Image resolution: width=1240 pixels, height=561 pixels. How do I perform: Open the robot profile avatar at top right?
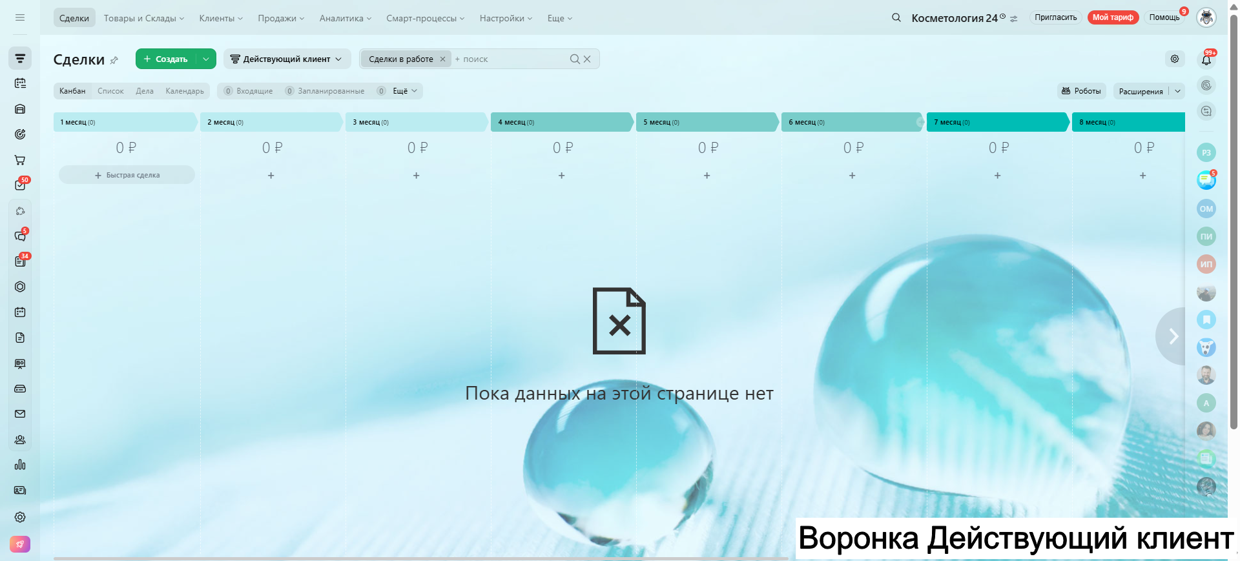1206,17
